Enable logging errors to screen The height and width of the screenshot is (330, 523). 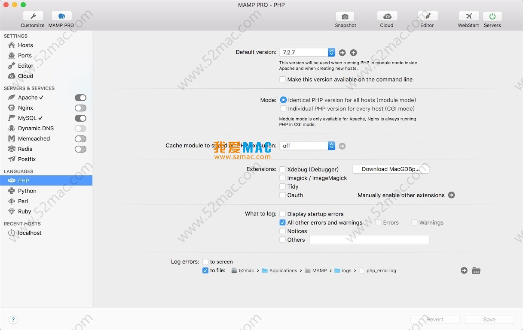[x=205, y=262]
